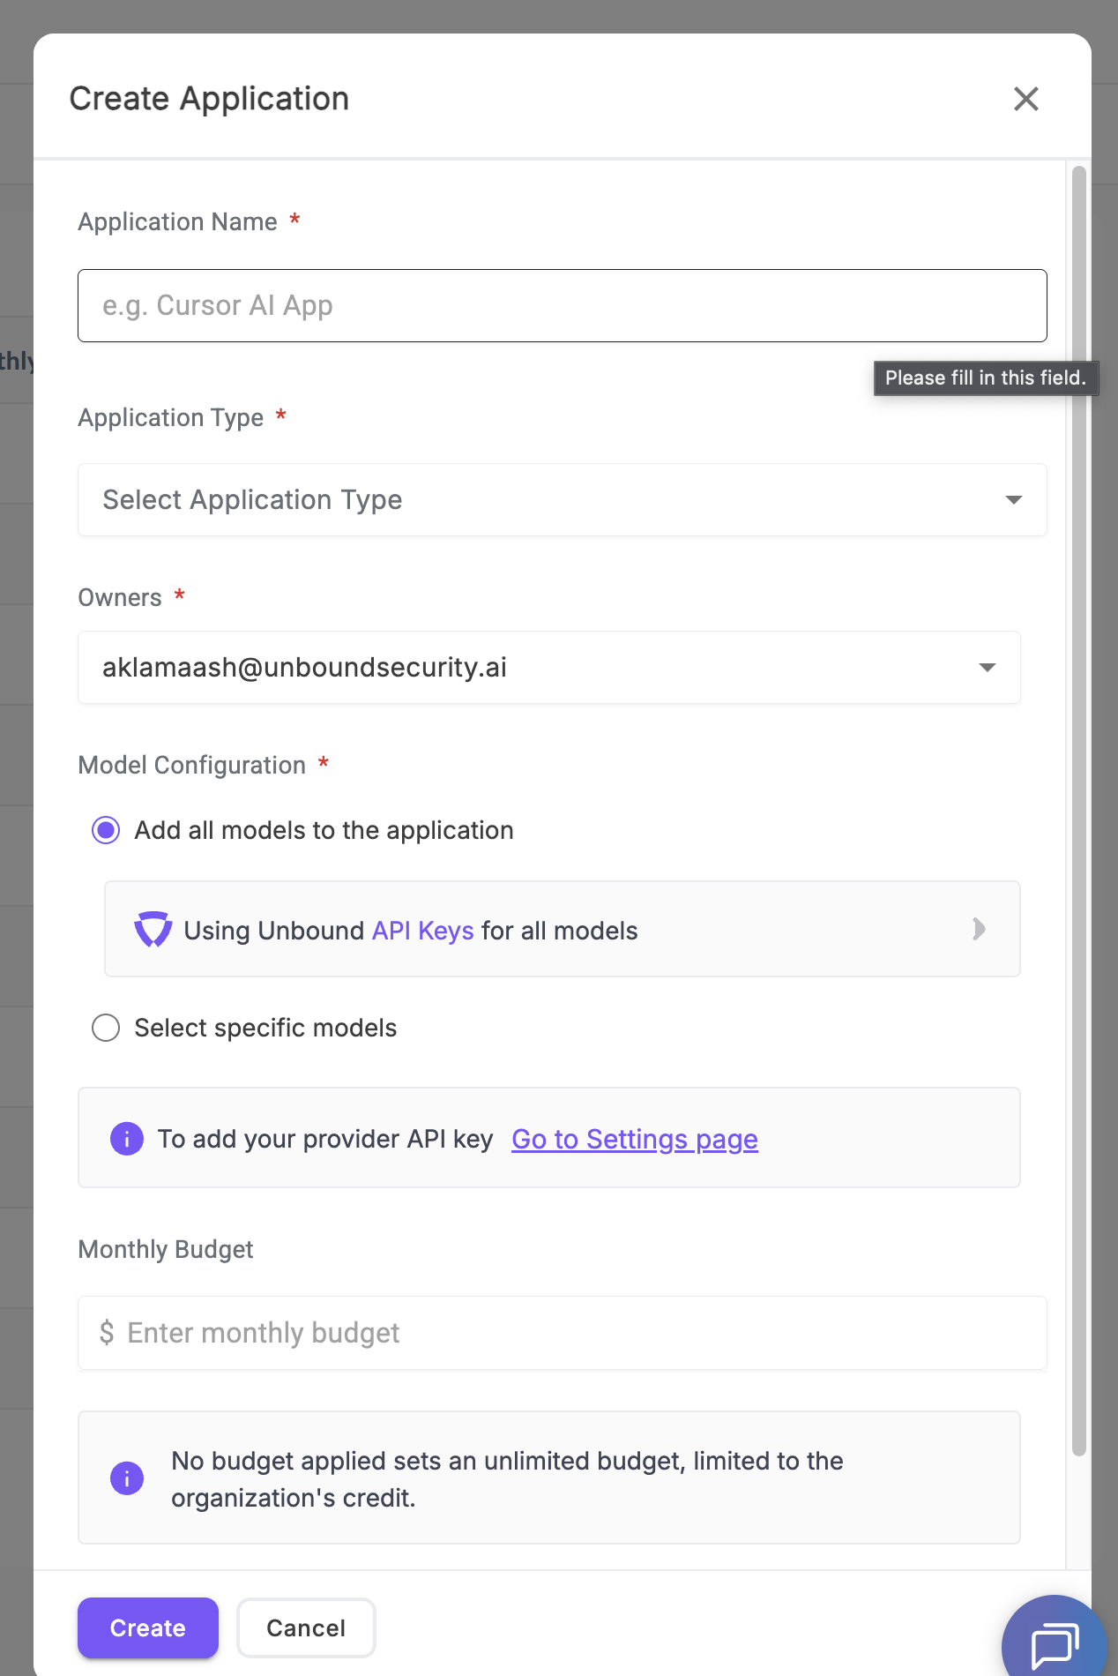This screenshot has height=1676, width=1118.
Task: Click the Create button
Action: 148,1627
